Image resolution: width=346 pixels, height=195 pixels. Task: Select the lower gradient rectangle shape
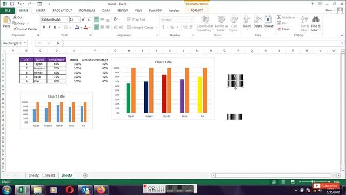coord(234,117)
